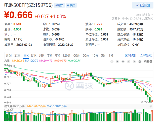Click the 可融资 tag
The width and height of the screenshot is (157, 122).
point(60,5)
